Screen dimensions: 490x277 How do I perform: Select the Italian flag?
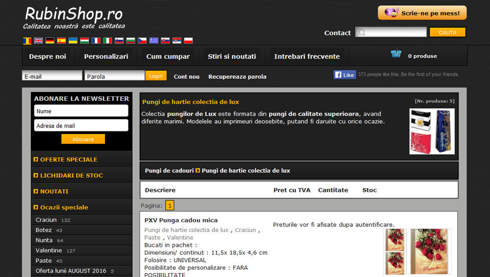coord(107,40)
